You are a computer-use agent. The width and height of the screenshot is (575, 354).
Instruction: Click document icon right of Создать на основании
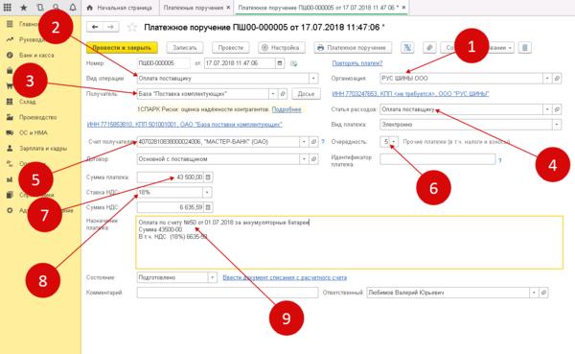525,48
